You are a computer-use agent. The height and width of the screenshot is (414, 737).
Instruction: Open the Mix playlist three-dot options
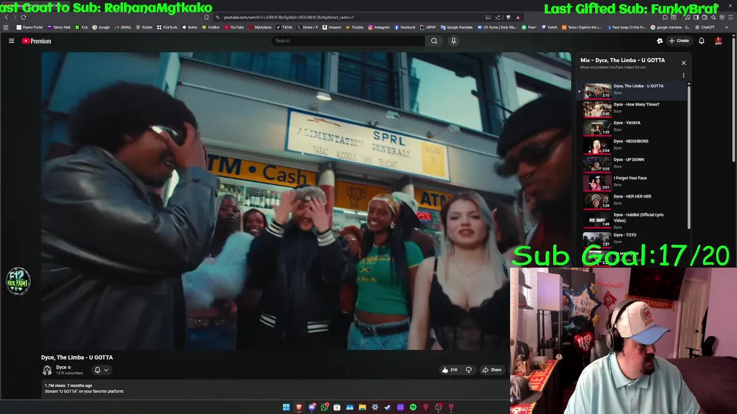[x=683, y=75]
